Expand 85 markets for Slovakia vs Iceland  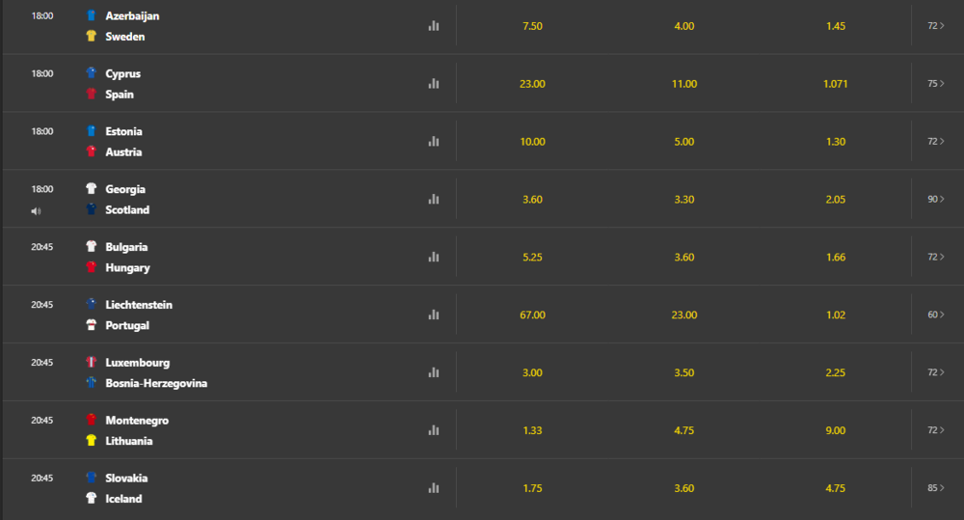point(936,488)
